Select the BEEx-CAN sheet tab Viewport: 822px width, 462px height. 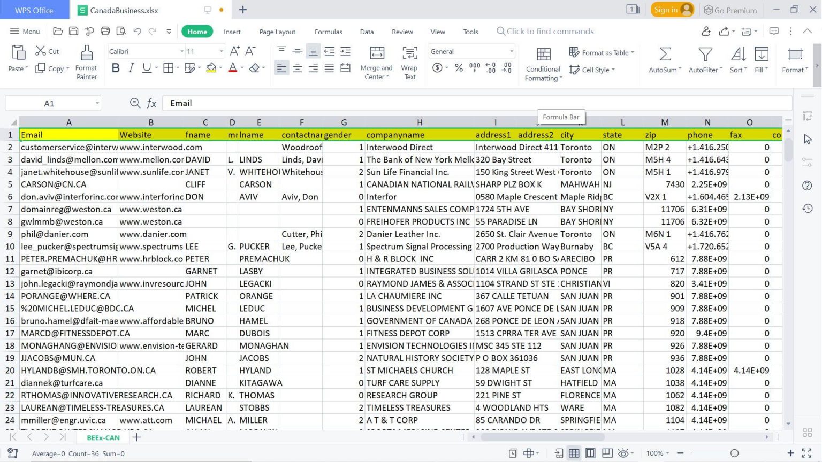point(102,437)
